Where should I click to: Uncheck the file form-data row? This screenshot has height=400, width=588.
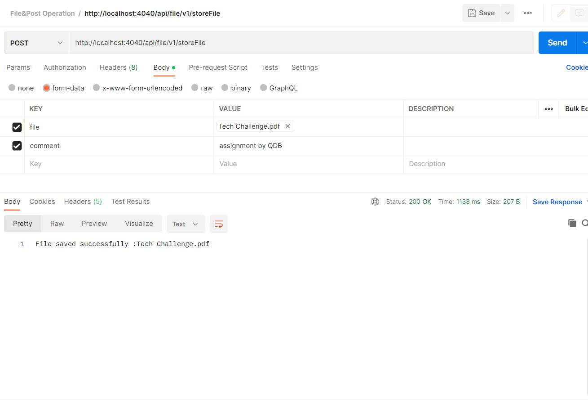[x=17, y=127]
